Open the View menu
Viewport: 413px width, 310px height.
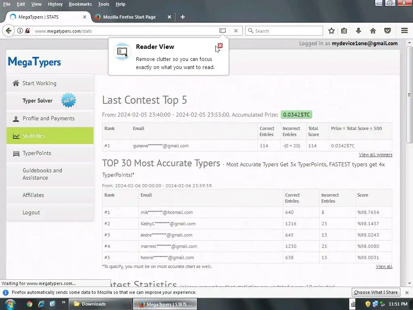tap(36, 4)
